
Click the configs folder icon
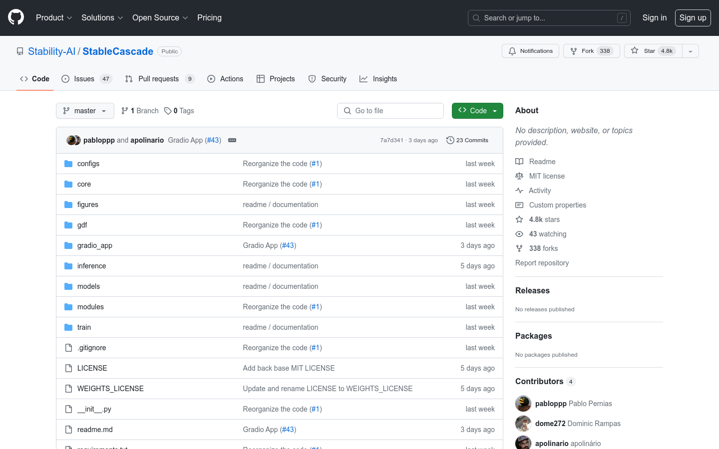tap(68, 164)
